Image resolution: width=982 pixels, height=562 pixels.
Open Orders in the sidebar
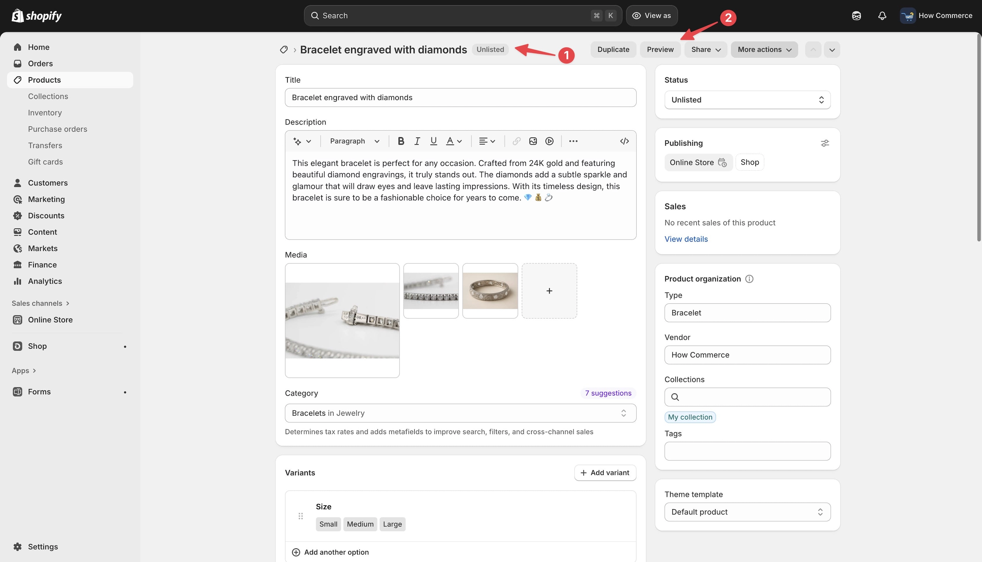(x=70, y=63)
